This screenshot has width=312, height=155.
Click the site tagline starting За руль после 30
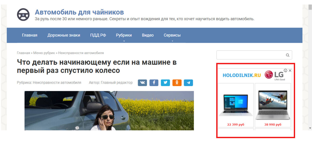click(x=145, y=19)
